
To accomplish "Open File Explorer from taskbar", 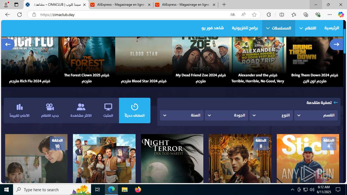I will pyautogui.click(x=125, y=190).
